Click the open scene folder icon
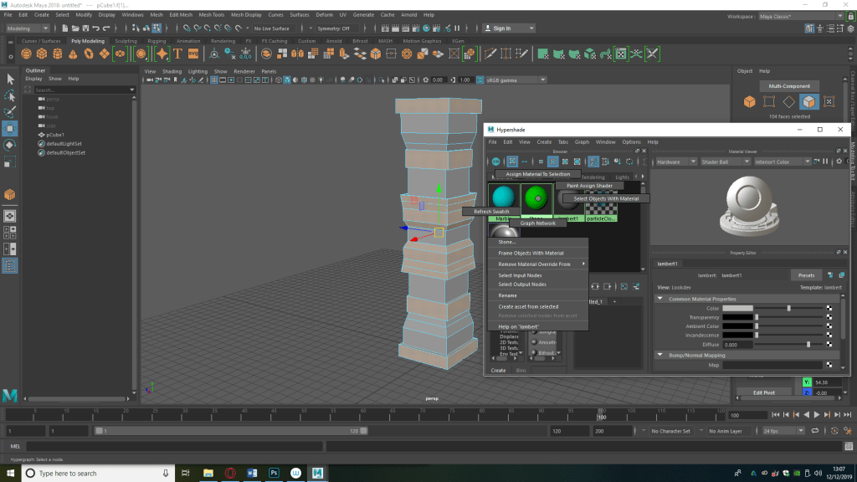The height and width of the screenshot is (482, 857). [x=75, y=28]
